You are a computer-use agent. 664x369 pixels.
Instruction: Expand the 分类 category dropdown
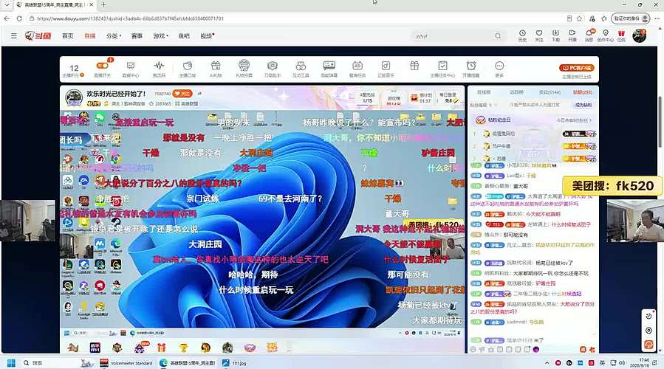point(114,36)
